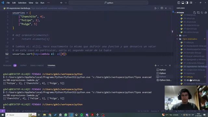208x117 pixels.
Task: Open the Edit menu
Action: [14, 3]
